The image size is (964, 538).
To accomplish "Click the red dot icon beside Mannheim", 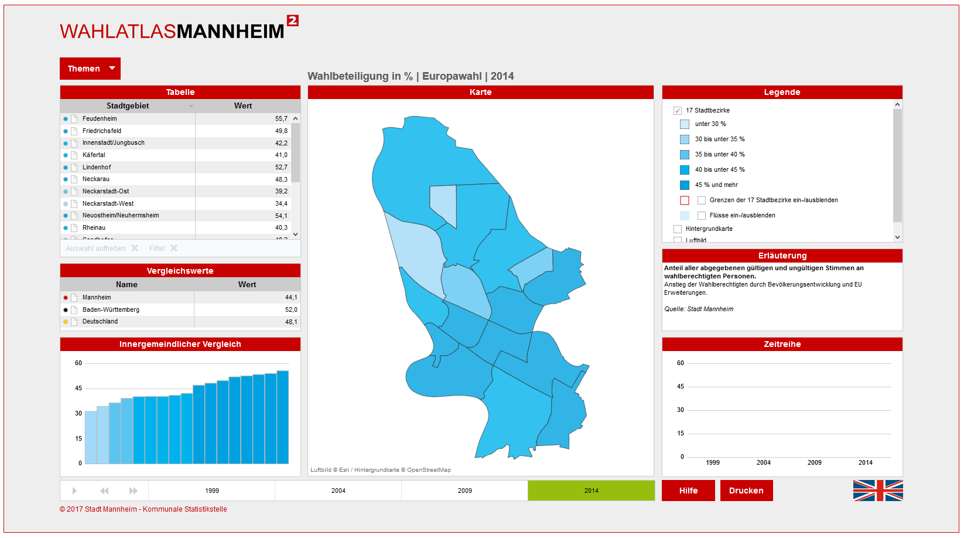I will click(66, 298).
